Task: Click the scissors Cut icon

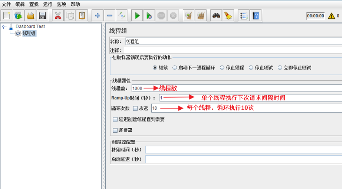Action: coord(58,15)
